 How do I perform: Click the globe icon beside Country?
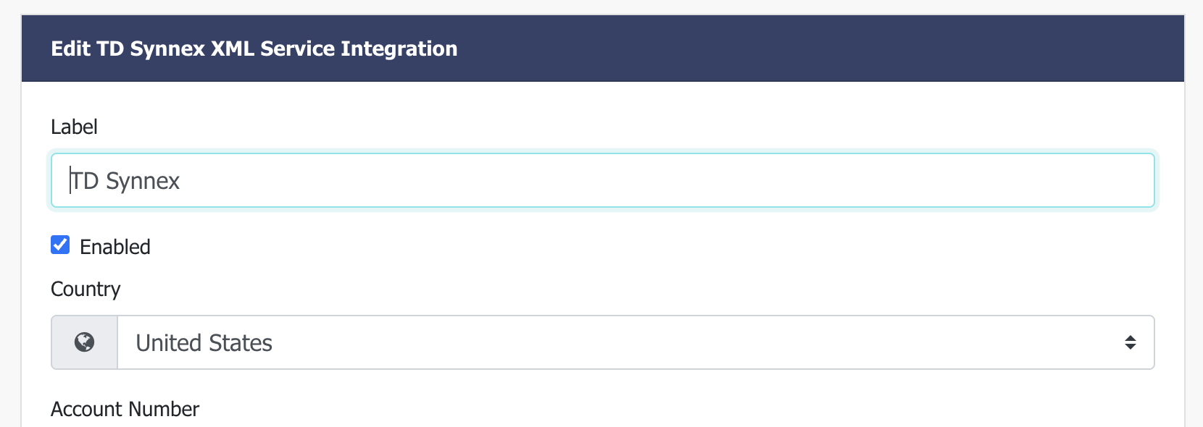[x=84, y=342]
